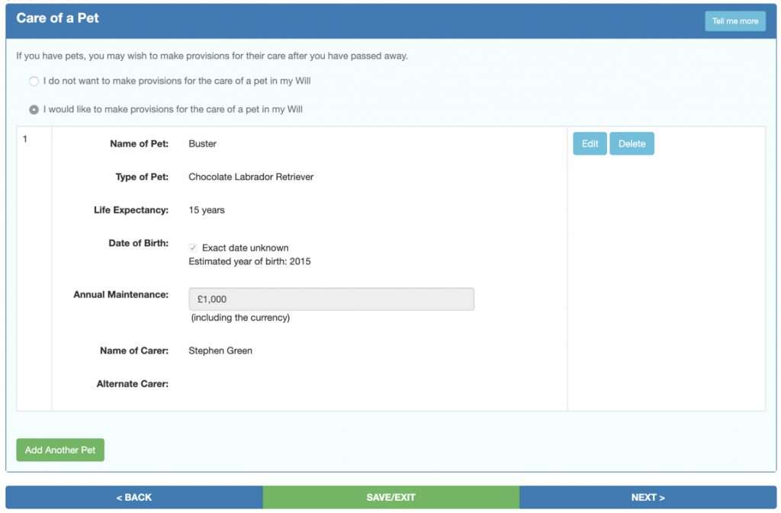Edit the pet entry for Buster
This screenshot has height=513, width=781.
(590, 143)
